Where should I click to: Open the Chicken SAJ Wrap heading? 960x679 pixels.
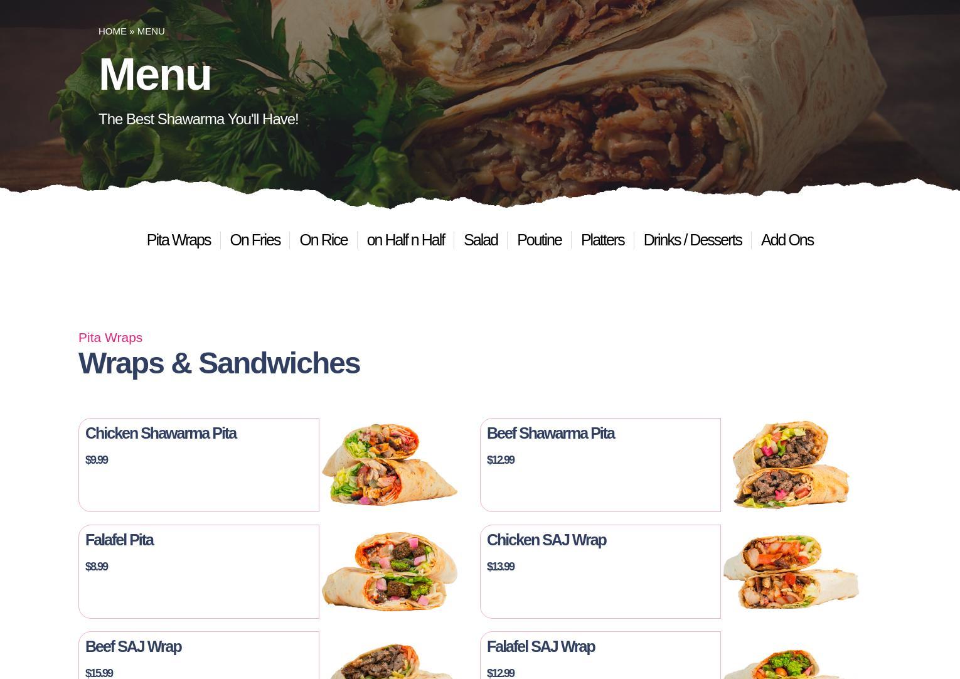pos(547,540)
